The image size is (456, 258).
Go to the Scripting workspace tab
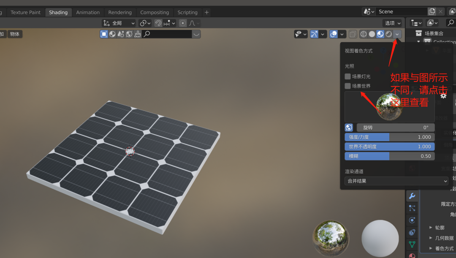(187, 13)
